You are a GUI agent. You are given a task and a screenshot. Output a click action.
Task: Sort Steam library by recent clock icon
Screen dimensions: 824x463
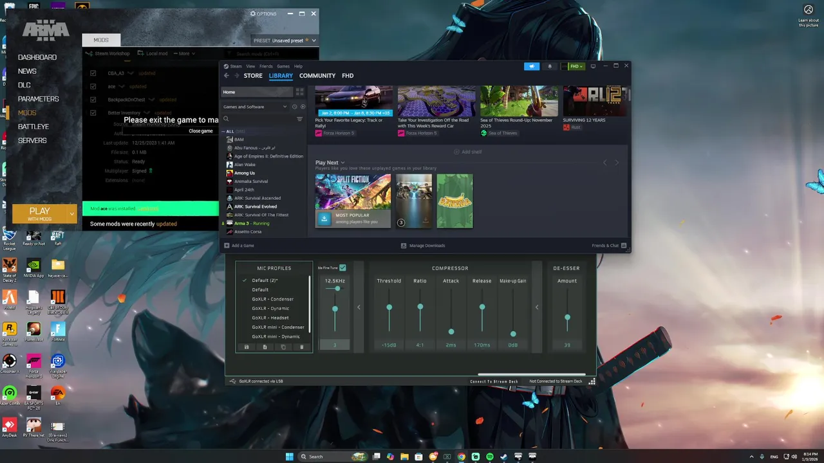(294, 107)
